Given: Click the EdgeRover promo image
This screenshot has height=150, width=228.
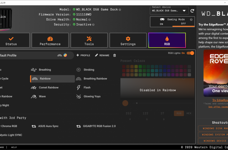Looking at the screenshot, I should tap(216, 73).
